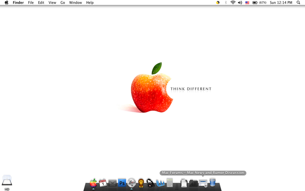Open the Documents stack in dock

184,183
